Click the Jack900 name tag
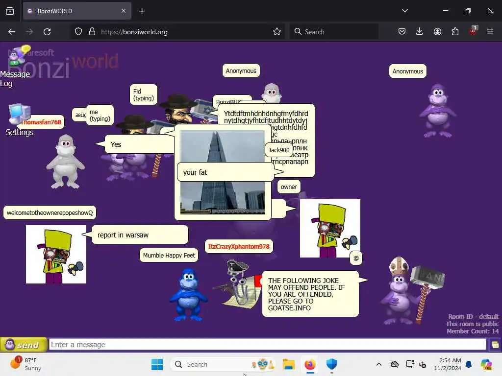 point(279,150)
